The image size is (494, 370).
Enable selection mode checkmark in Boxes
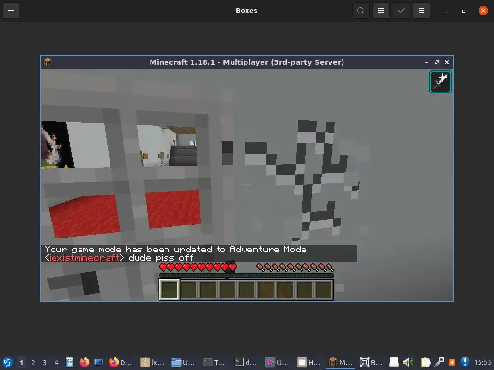point(401,11)
